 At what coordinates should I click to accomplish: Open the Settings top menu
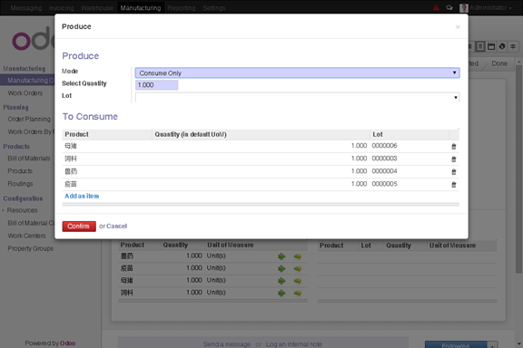(213, 8)
